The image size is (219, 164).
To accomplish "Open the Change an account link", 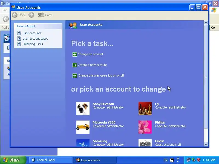I will pos(91,54).
